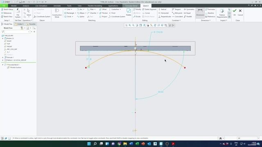
Task: Switch to the Analysis ribbon tab
Action: 26,6
